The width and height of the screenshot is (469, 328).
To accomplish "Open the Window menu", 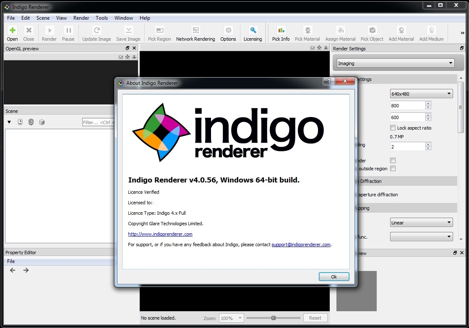I will [x=123, y=18].
